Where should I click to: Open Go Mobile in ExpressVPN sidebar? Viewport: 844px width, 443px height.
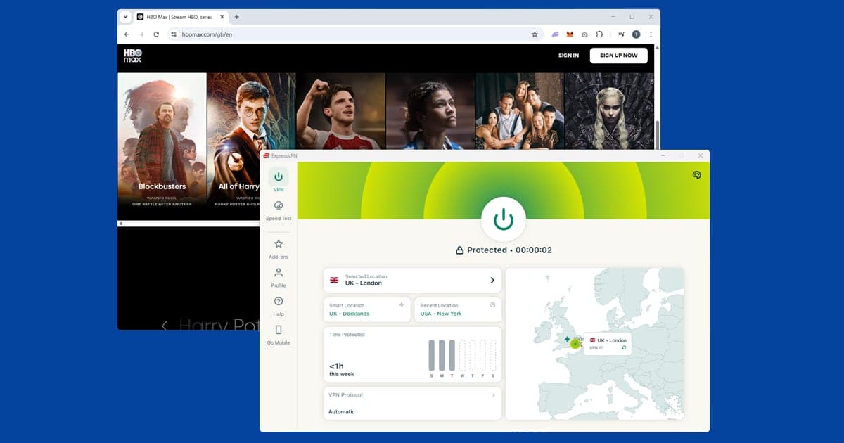click(x=278, y=335)
